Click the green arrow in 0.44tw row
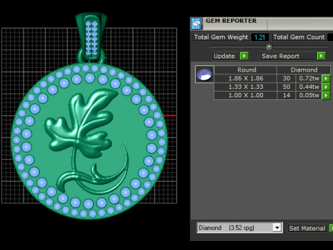333x250 pixels. (x=326, y=87)
